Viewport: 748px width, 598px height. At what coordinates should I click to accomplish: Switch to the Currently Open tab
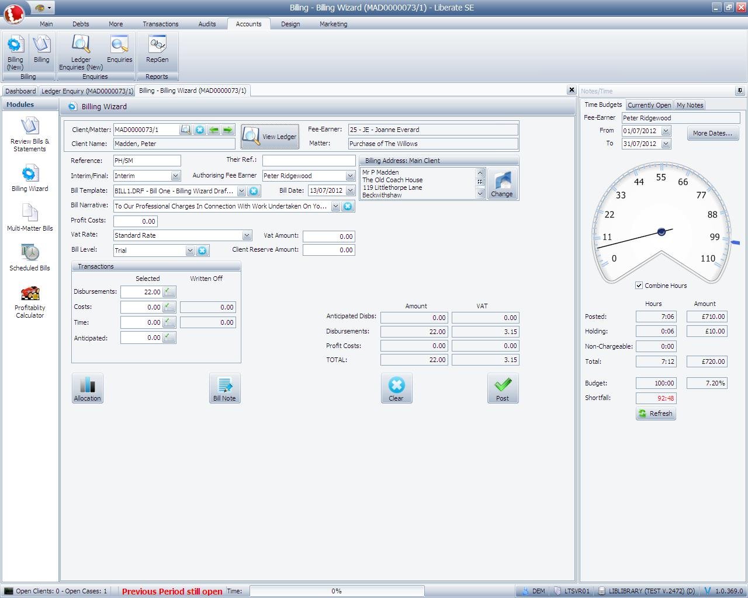[649, 105]
